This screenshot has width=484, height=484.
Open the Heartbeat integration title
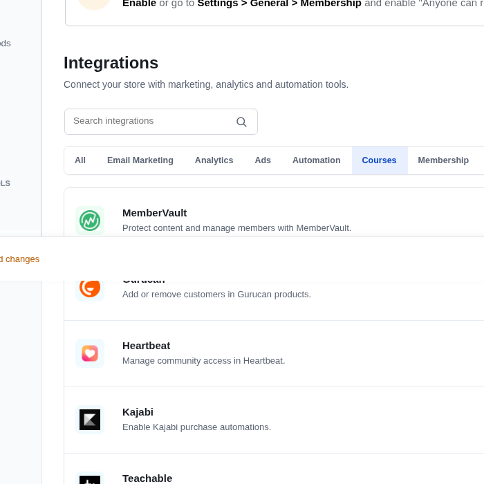(147, 346)
